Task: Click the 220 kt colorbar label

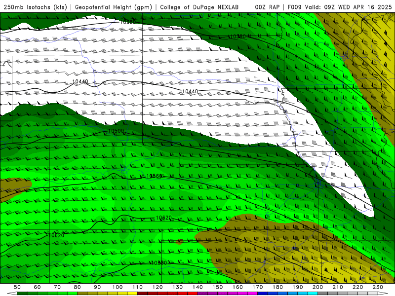Action: (358, 287)
